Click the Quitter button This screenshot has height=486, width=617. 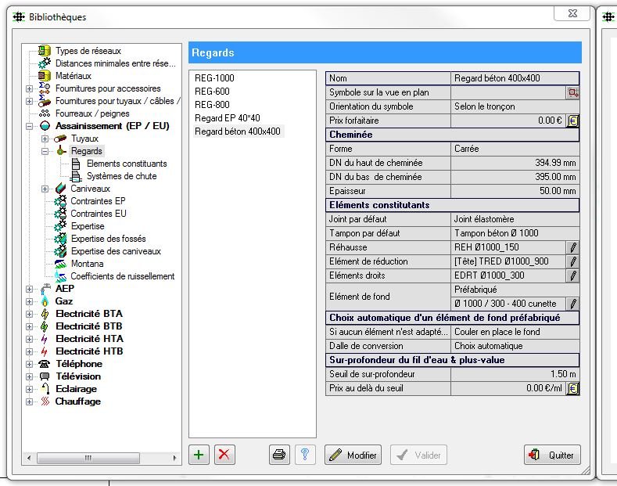pyautogui.click(x=552, y=455)
